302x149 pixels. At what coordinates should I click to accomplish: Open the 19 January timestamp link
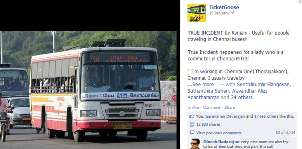coord(219,13)
